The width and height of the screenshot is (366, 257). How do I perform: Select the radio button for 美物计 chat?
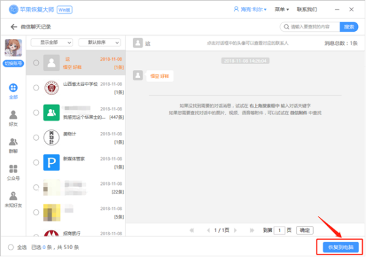pyautogui.click(x=36, y=137)
